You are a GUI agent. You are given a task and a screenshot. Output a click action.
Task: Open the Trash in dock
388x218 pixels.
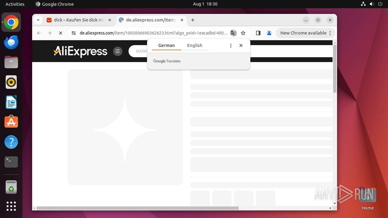(11, 187)
